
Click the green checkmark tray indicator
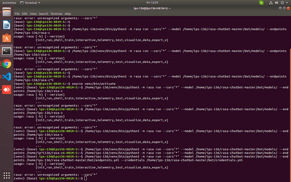261,3
